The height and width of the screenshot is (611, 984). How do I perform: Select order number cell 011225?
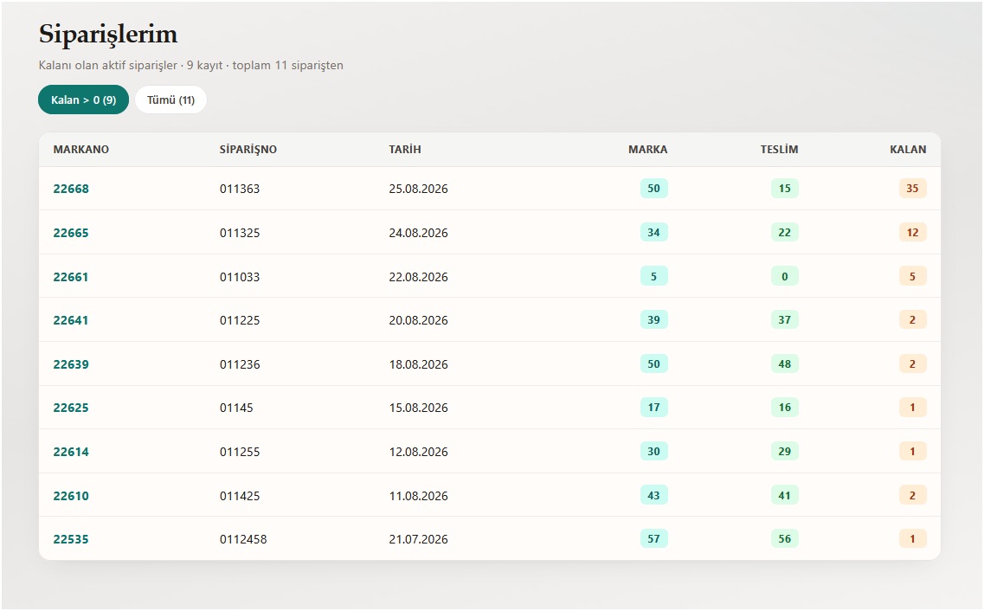(x=240, y=320)
